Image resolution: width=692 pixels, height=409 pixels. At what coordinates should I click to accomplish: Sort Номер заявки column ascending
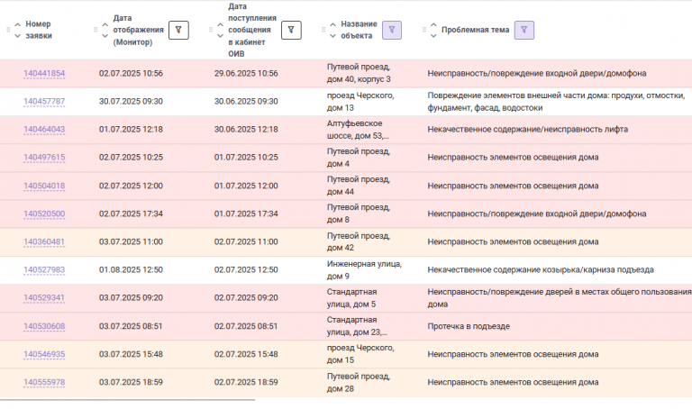pos(18,24)
